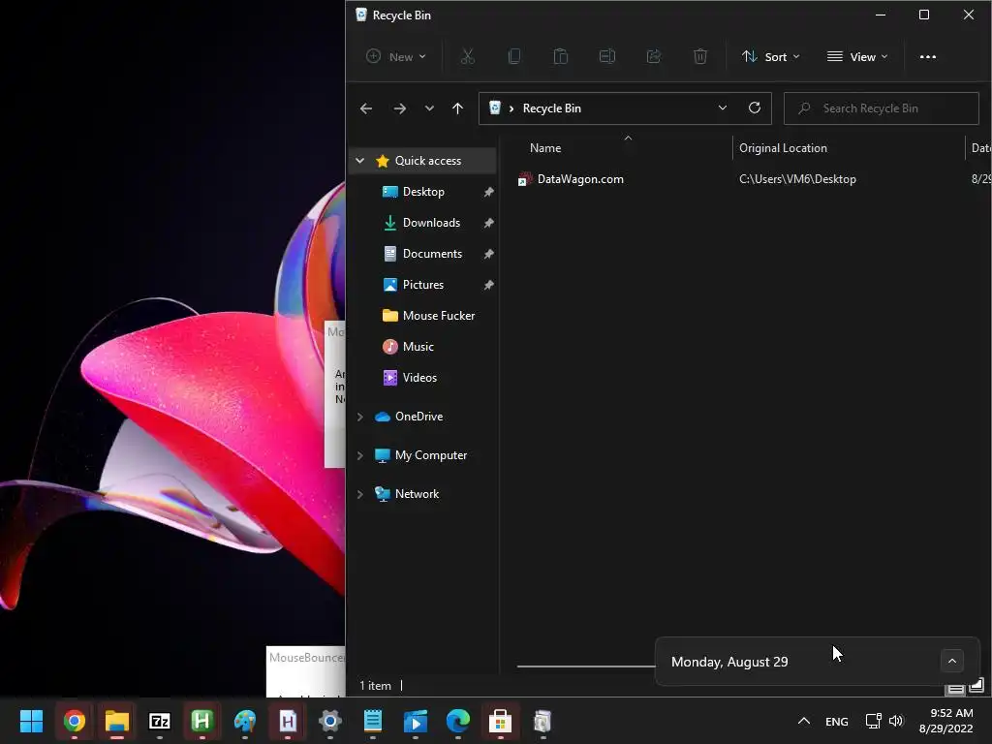Viewport: 992px width, 744px height.
Task: Open Pictures in Quick access
Action: [x=422, y=285]
